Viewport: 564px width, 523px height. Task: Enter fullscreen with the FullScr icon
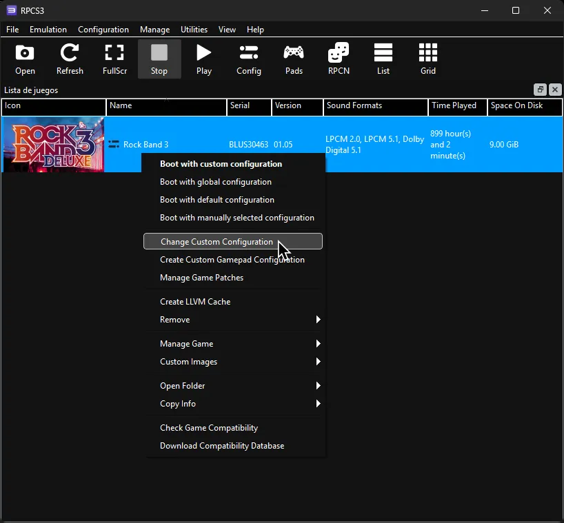coord(114,59)
